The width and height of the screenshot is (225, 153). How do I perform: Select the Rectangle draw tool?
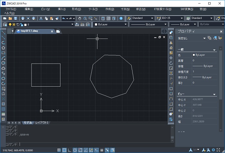[x=3, y=53]
